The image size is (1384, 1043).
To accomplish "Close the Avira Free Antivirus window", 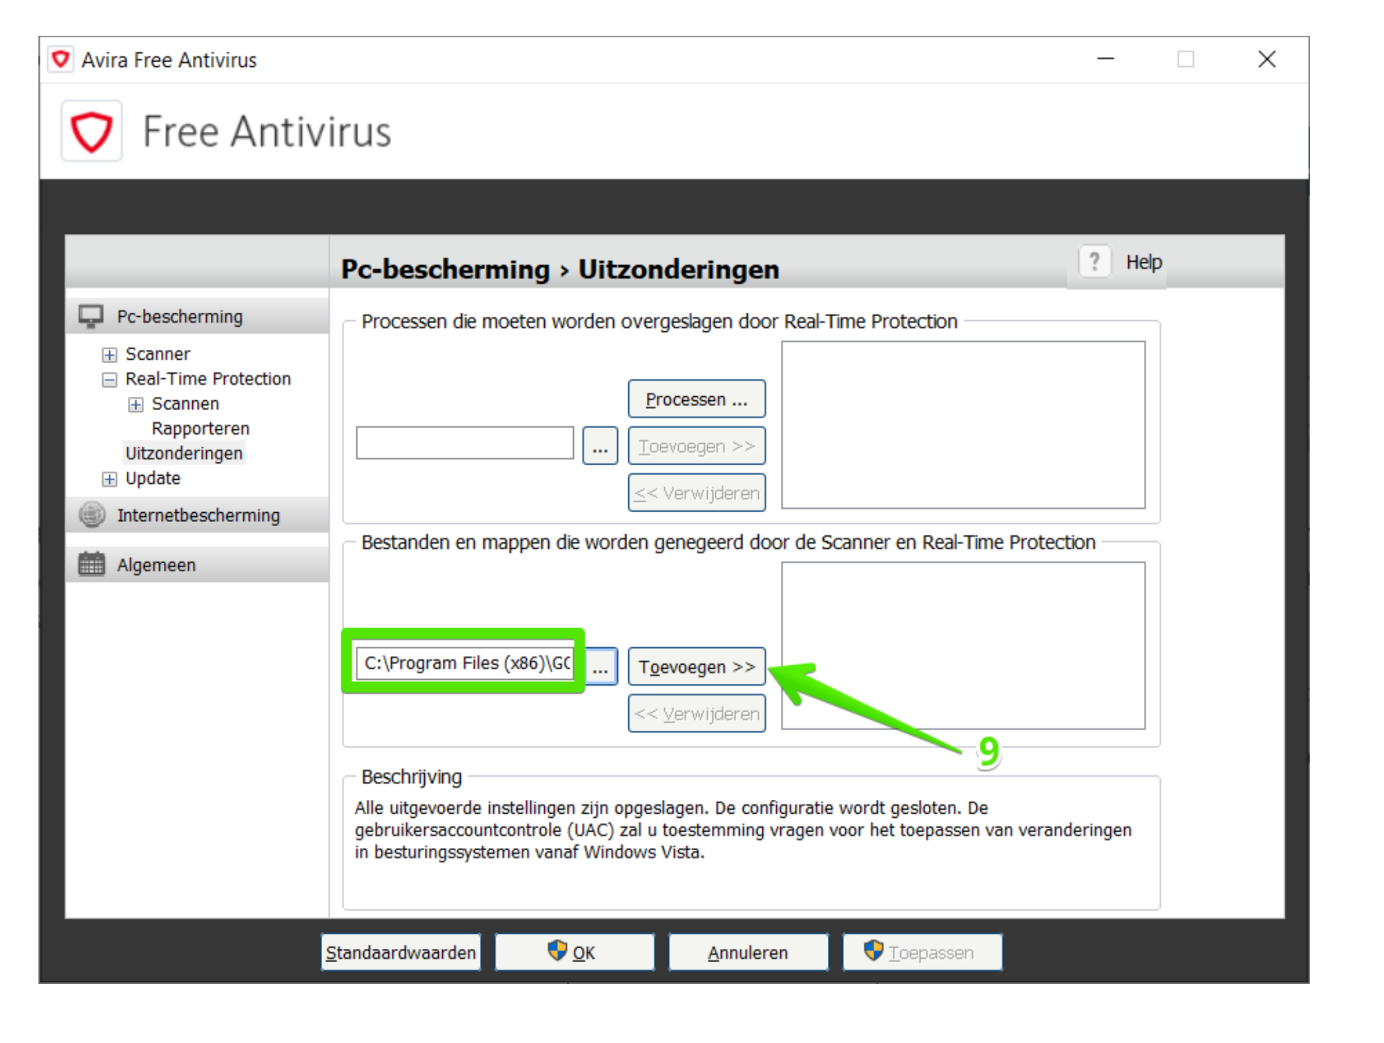I will [1267, 59].
